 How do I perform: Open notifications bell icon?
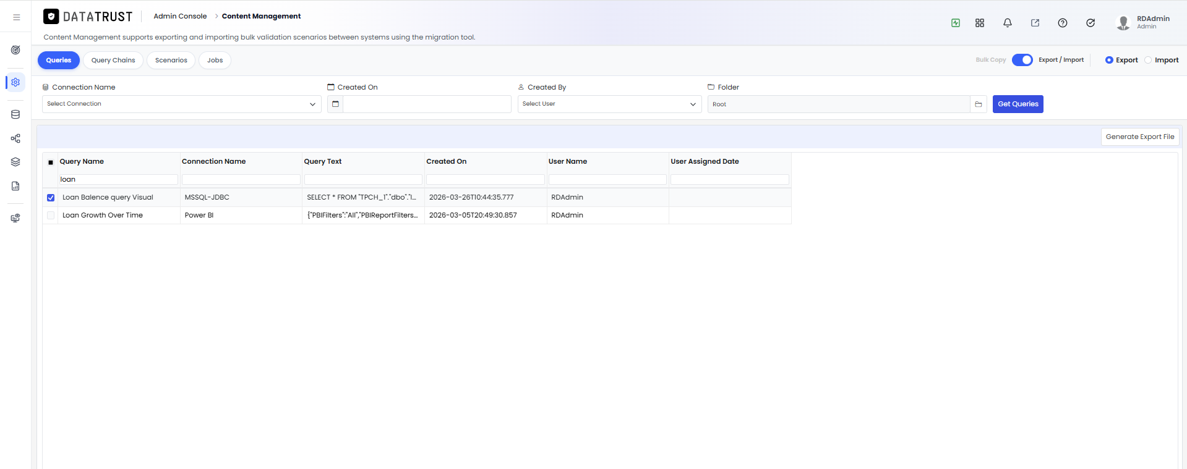click(1008, 23)
